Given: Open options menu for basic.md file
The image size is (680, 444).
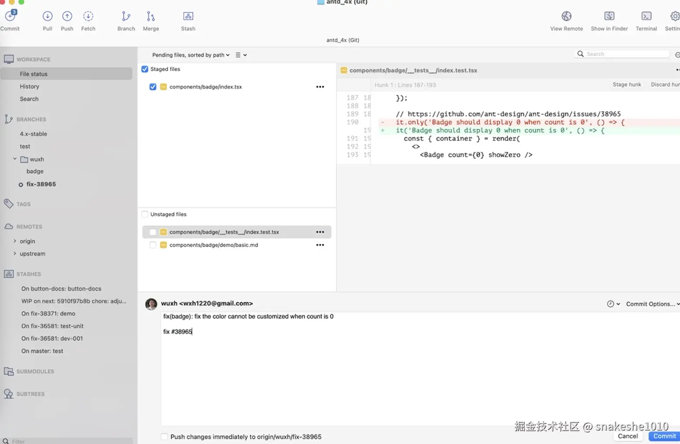Looking at the screenshot, I should [x=320, y=245].
